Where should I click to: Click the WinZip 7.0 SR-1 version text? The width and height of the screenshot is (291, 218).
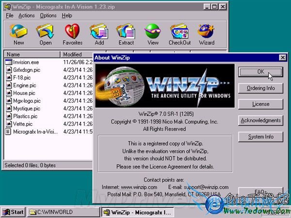point(166,114)
